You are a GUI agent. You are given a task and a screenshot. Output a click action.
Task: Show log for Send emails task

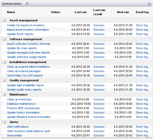point(143,135)
